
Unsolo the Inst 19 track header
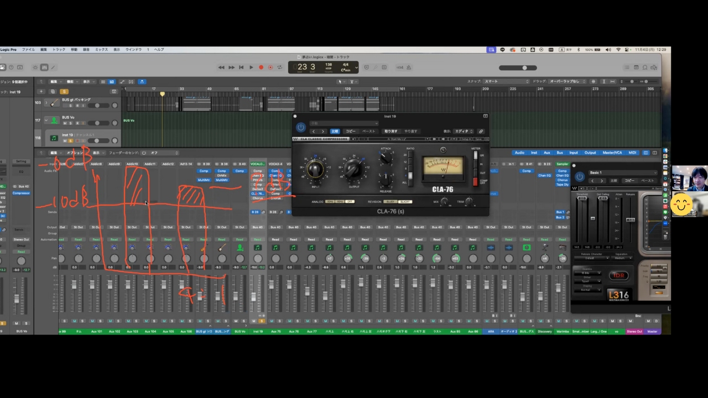coord(70,140)
